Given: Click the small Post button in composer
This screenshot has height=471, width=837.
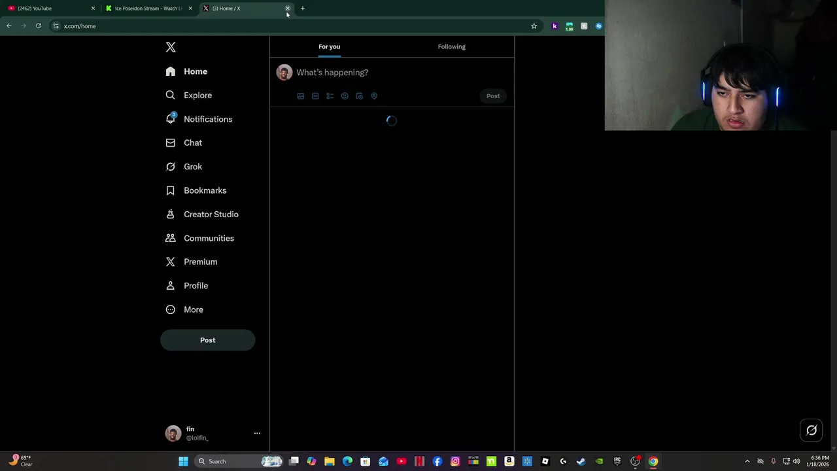Looking at the screenshot, I should (x=493, y=96).
